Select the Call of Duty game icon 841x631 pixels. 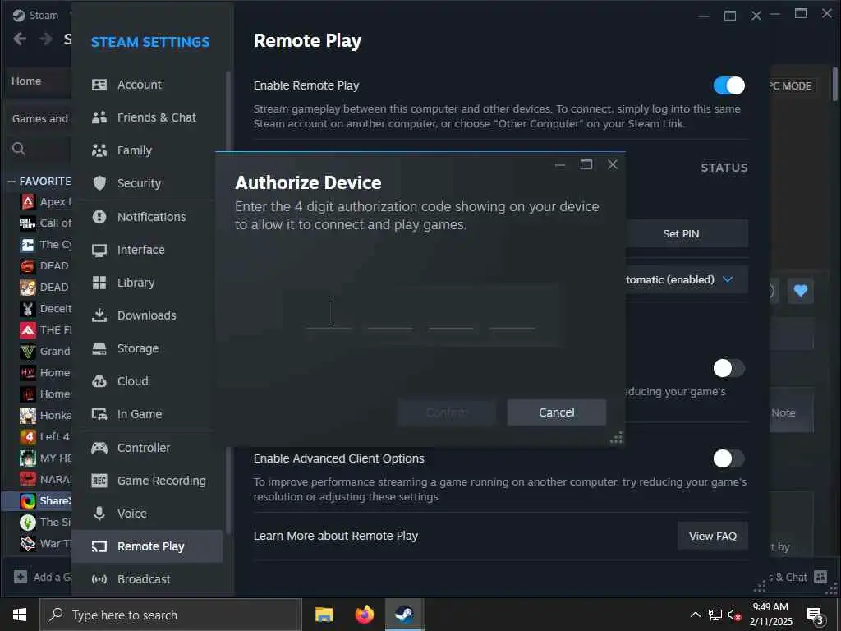click(28, 223)
